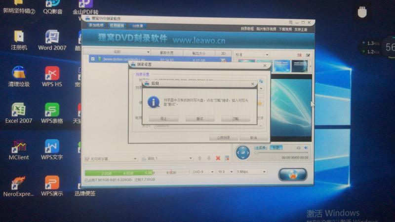This screenshot has width=395, height=222.
Task: Open Excel 2007 desktop shortcut
Action: (x=19, y=113)
